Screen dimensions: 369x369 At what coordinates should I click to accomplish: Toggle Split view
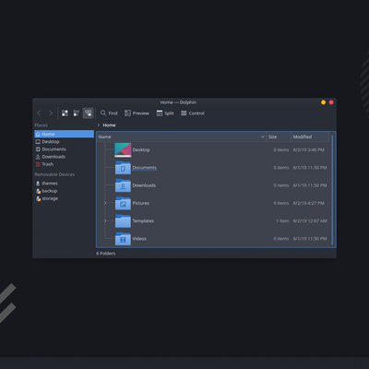click(x=165, y=113)
